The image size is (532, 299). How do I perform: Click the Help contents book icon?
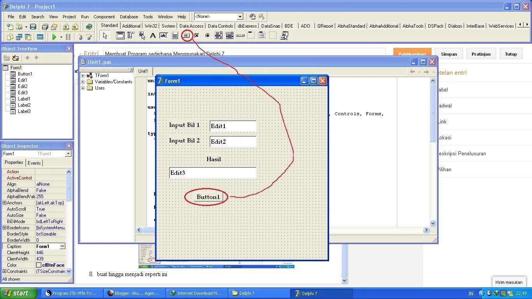click(x=89, y=27)
